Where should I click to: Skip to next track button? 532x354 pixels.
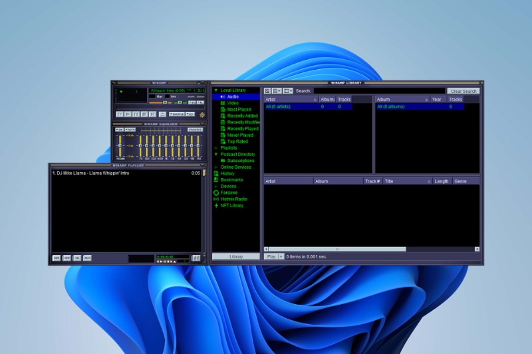pos(152,114)
